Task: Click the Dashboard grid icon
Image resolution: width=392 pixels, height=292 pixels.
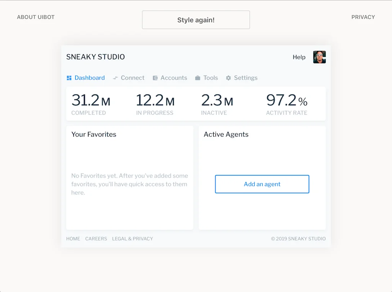Action: click(69, 78)
